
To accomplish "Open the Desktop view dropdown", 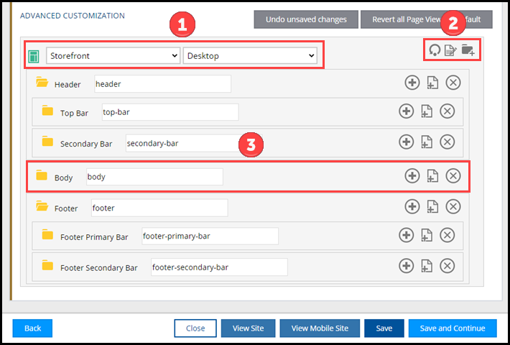I will [x=250, y=55].
